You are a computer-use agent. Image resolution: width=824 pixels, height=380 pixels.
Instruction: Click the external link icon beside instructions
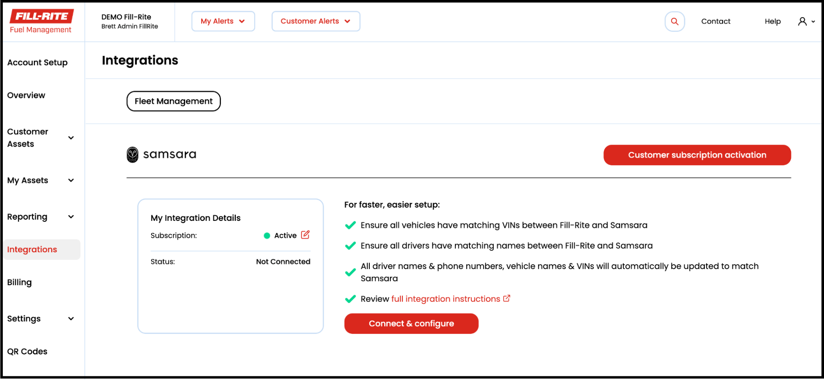pyautogui.click(x=507, y=298)
